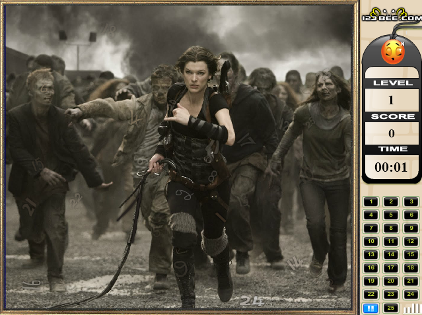This screenshot has width=422, height=315.
Task: Click the score value 0
Action: click(x=392, y=133)
